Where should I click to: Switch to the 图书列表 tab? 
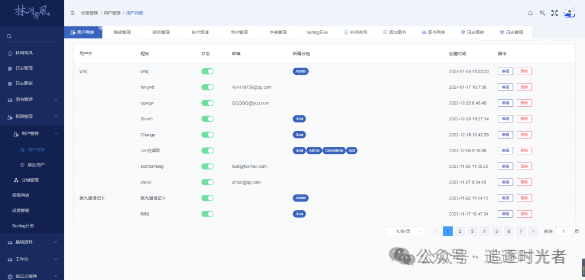click(x=434, y=32)
